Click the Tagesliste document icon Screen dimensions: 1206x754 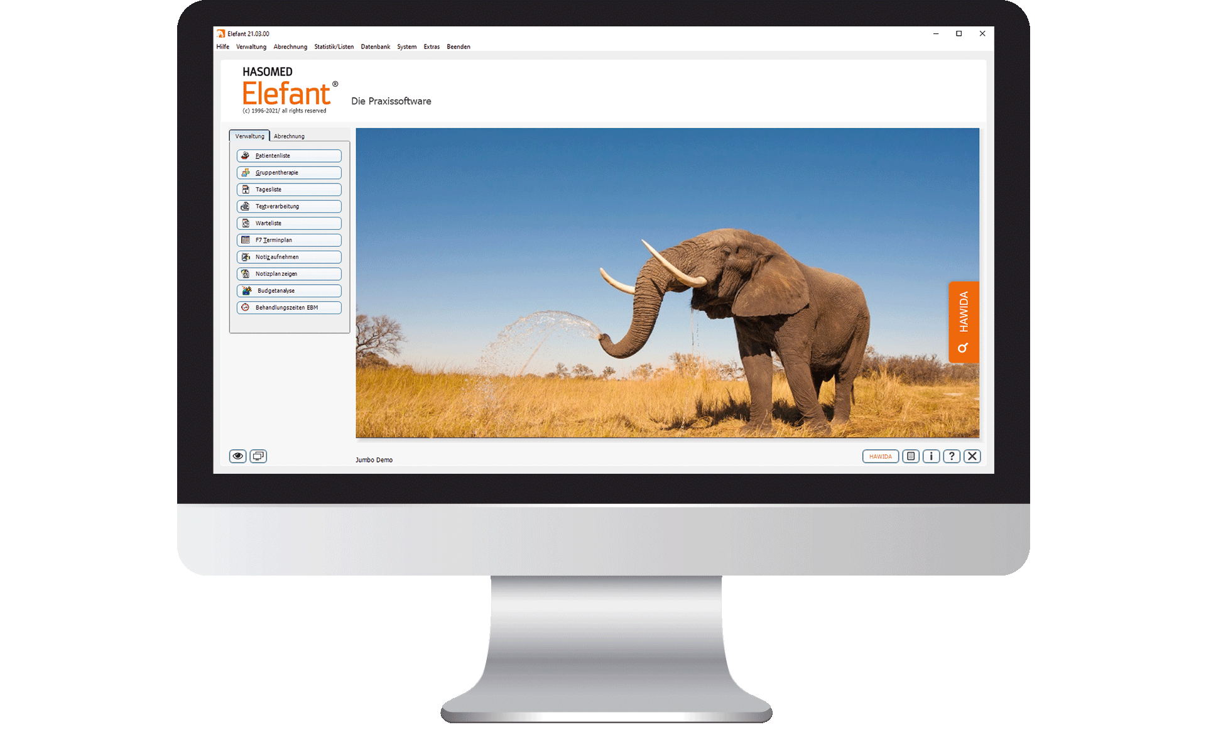[246, 190]
